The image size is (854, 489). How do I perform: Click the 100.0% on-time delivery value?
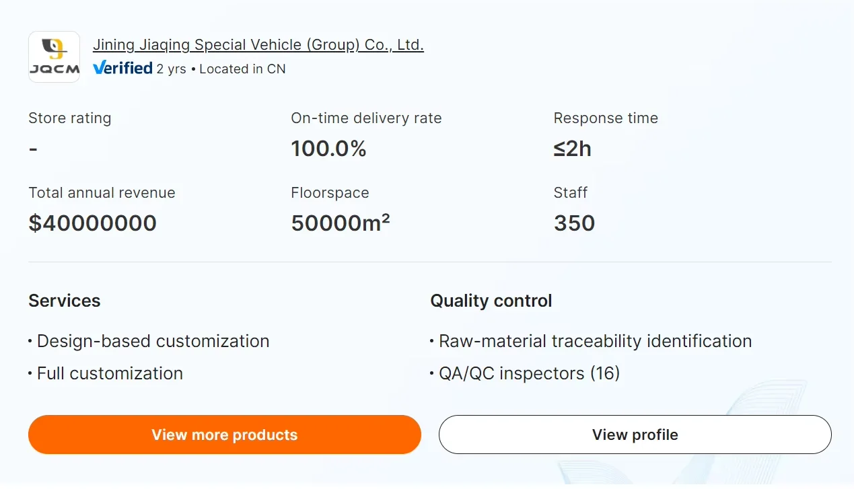click(x=328, y=149)
